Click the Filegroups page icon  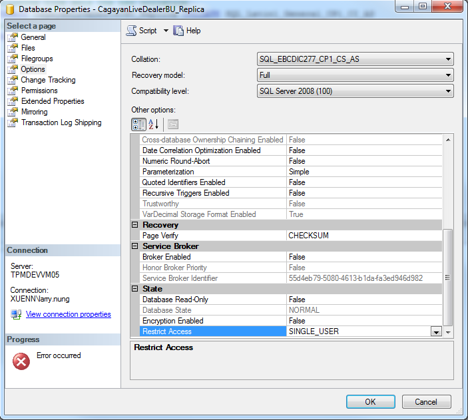coord(13,59)
